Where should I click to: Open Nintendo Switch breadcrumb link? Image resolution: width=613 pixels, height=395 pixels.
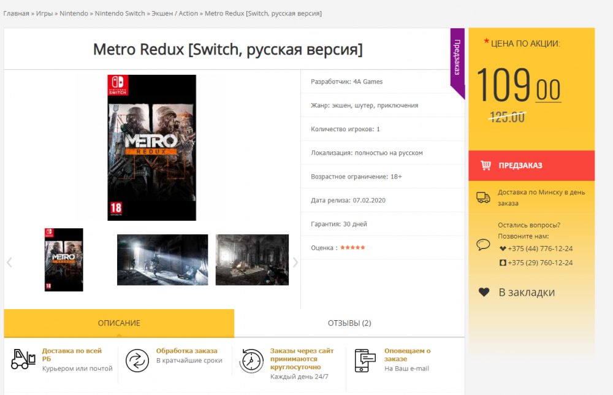(120, 13)
